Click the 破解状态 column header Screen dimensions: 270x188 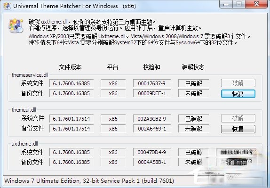[193, 67]
